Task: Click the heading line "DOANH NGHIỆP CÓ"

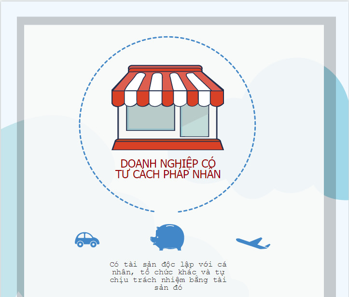Action: (168, 164)
